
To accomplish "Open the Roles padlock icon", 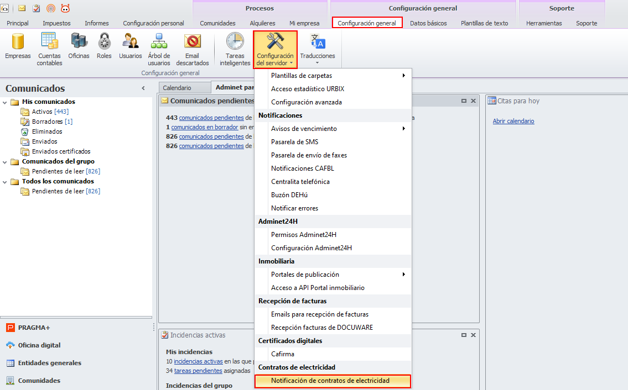I will (104, 47).
